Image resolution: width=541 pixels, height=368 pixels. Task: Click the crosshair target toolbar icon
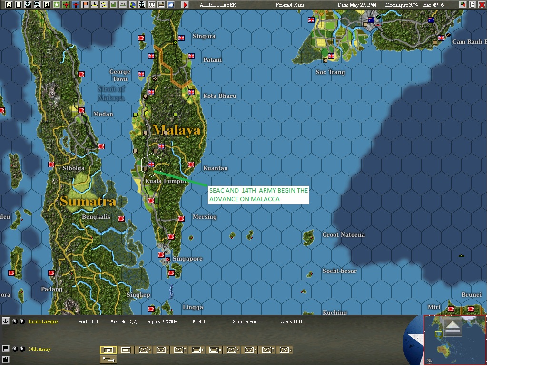142,4
